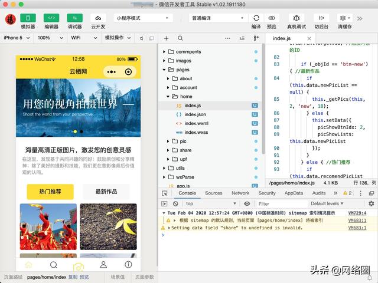
Task: Click the 编译 compile refresh icon
Action: pyautogui.click(x=256, y=18)
